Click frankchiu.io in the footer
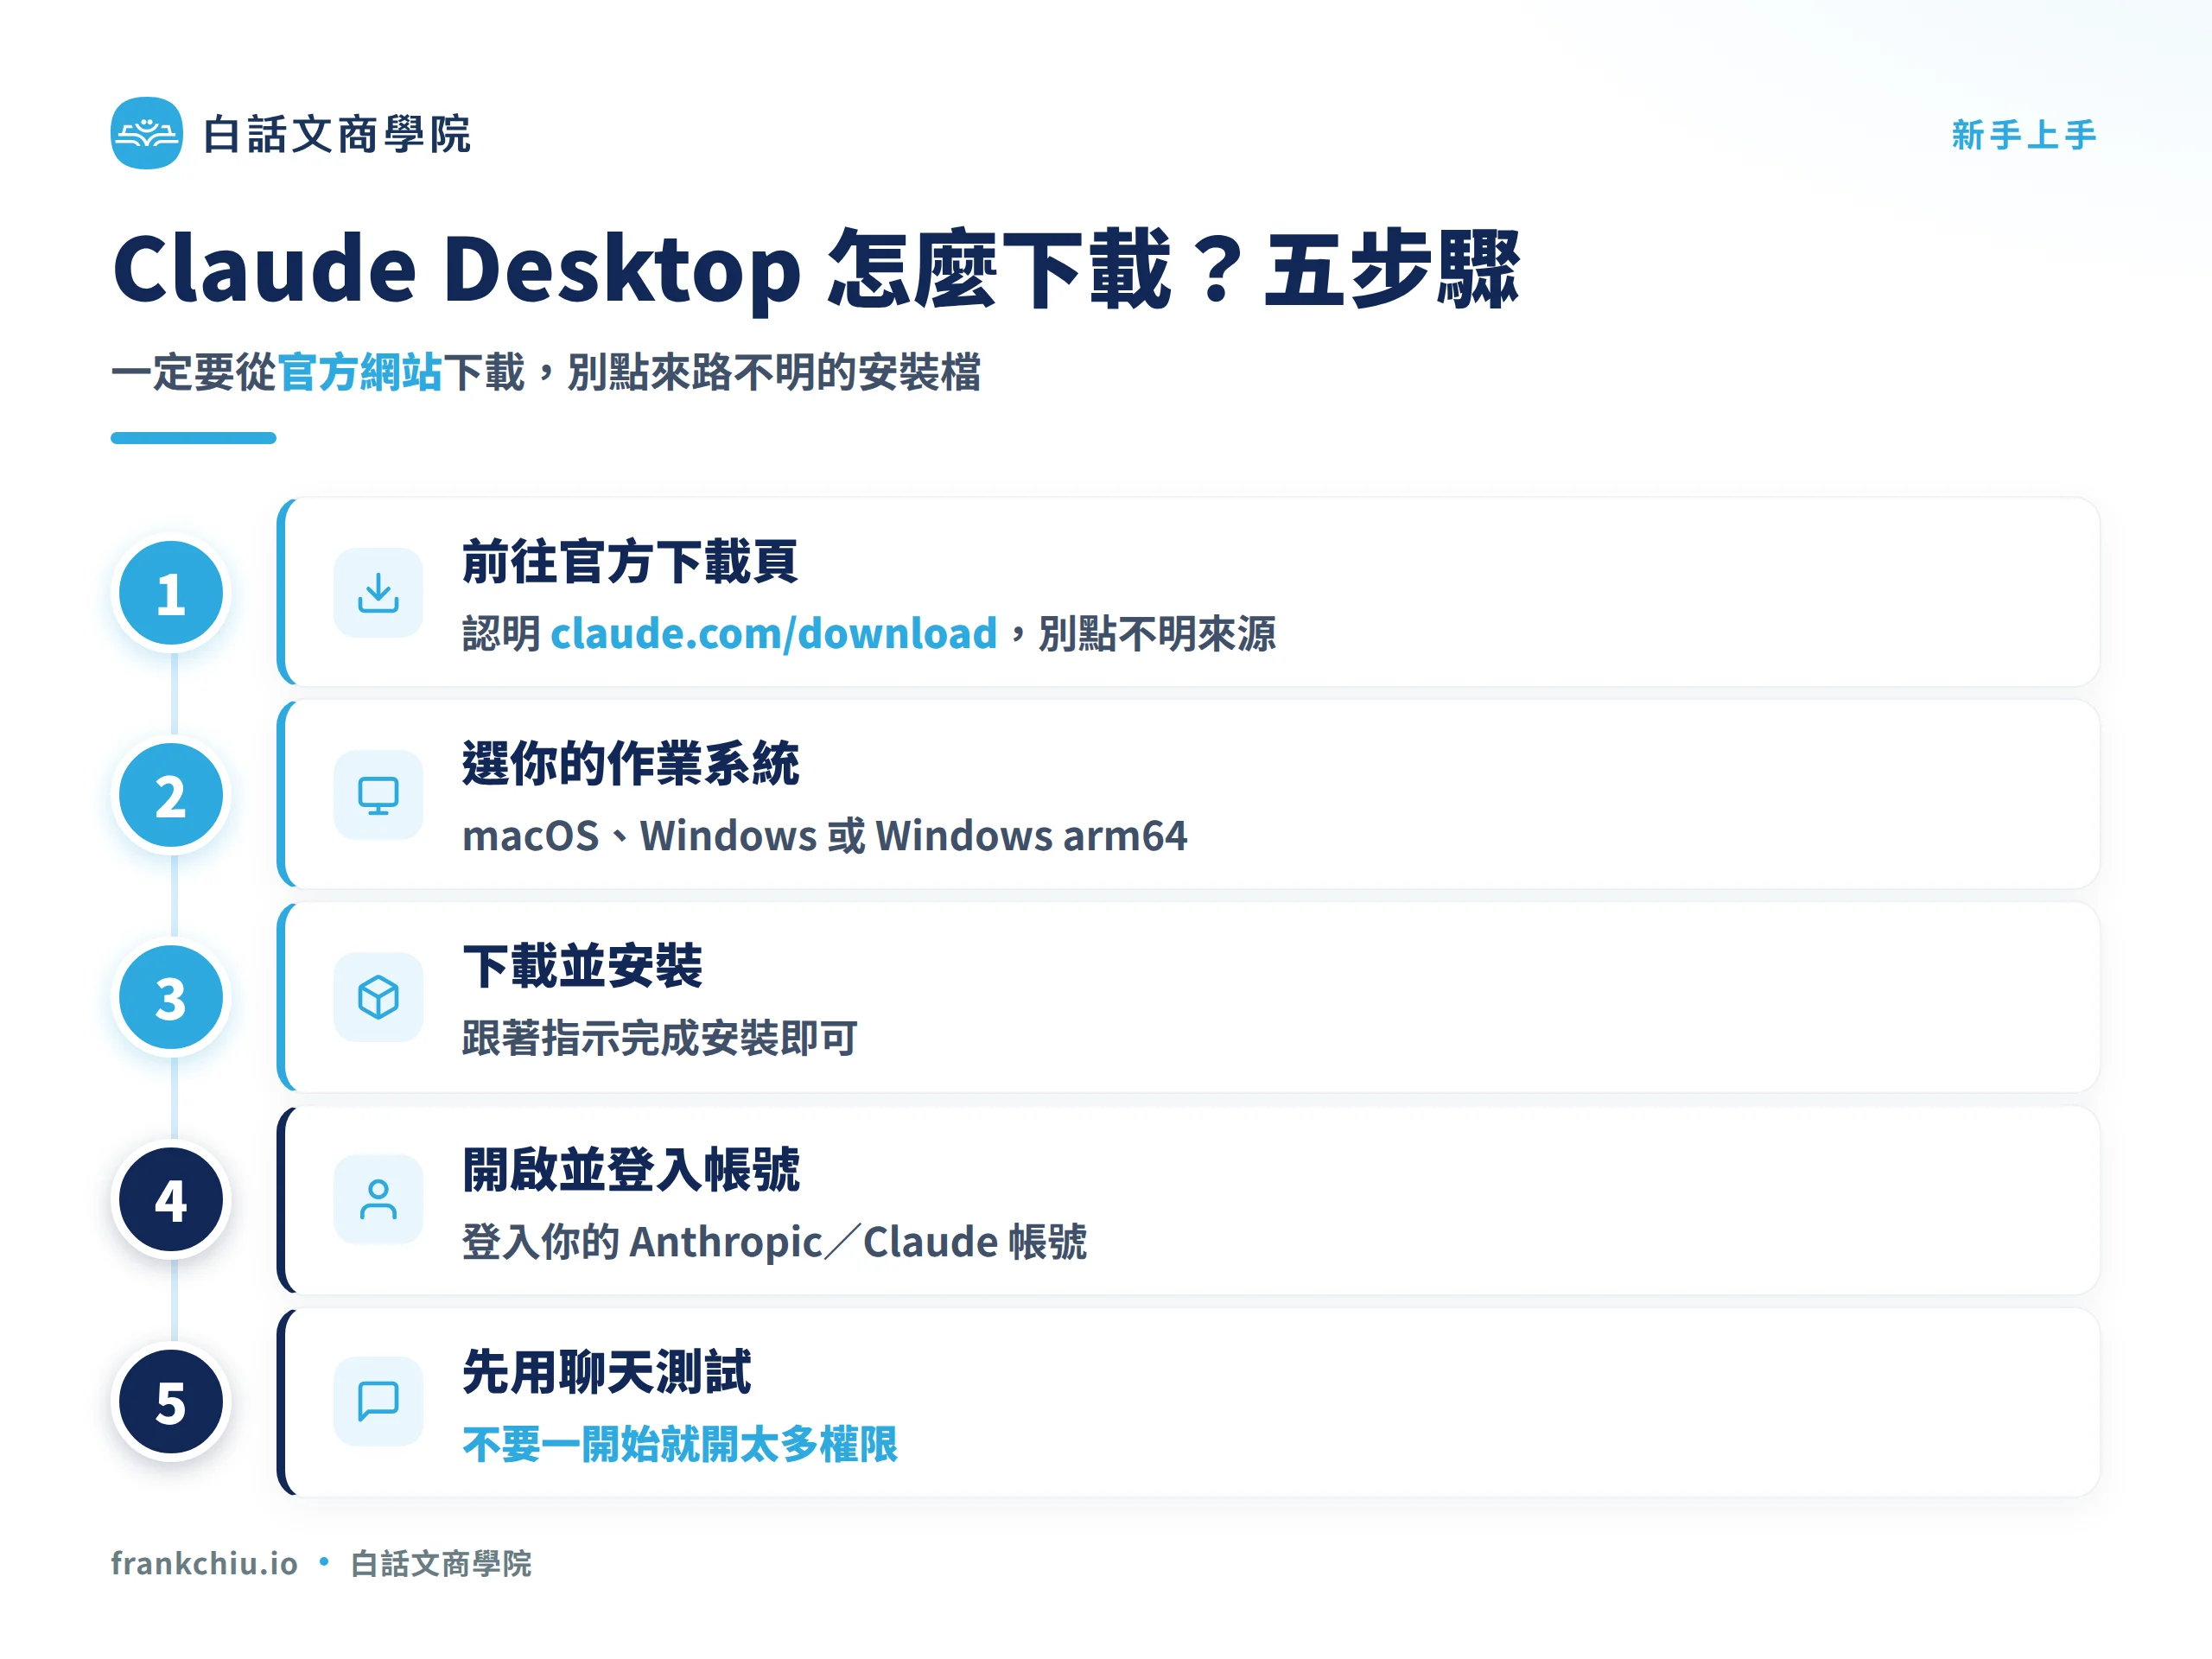 [x=204, y=1563]
